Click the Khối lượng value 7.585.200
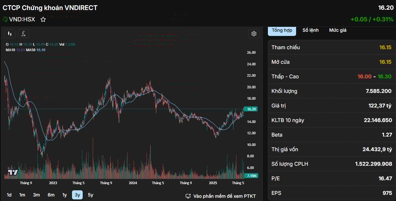The height and width of the screenshot is (201, 396). point(378,91)
